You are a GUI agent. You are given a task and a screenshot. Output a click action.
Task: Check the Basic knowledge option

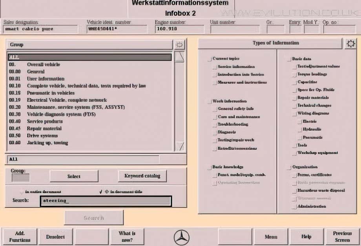pos(210,168)
